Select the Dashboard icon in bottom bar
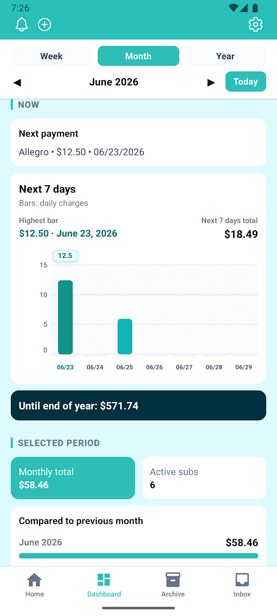Screen dimensions: 277x616 104,579
